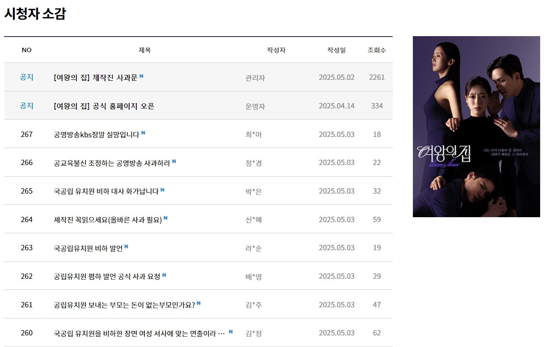Click the N icon on post 265
This screenshot has width=546, height=347.
(x=163, y=190)
